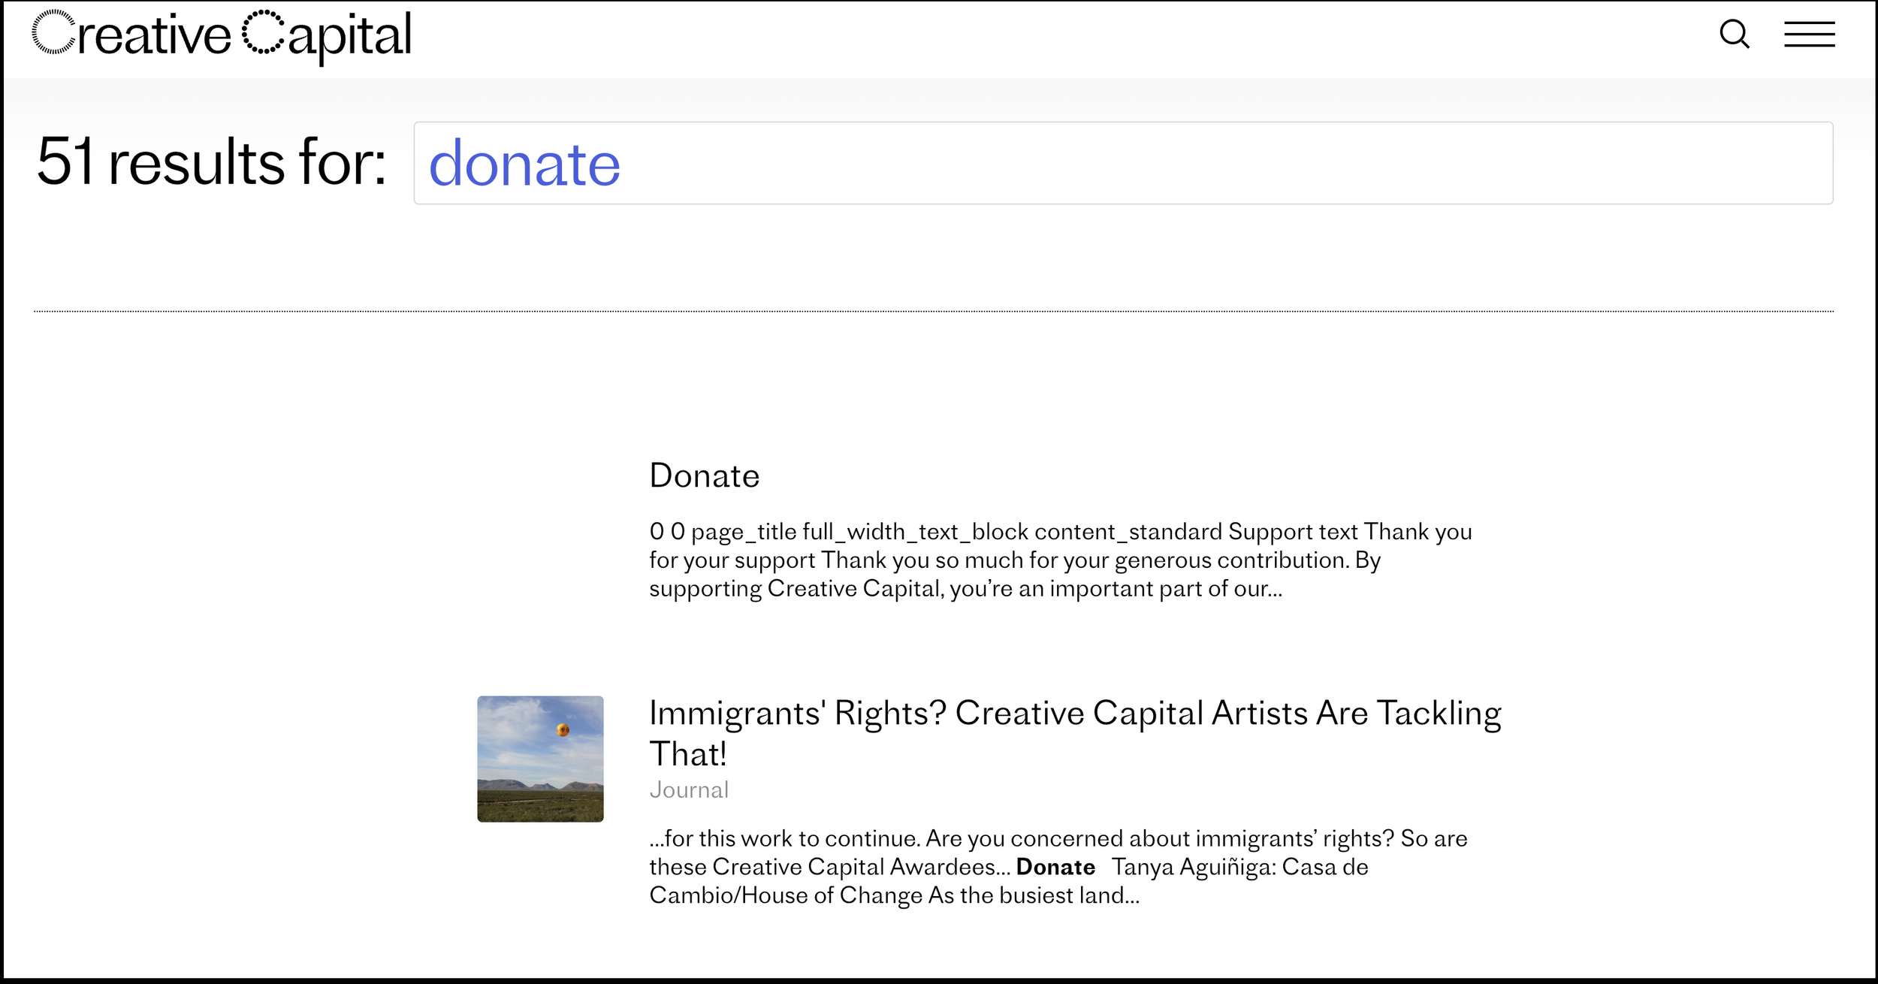This screenshot has height=984, width=1878.
Task: Click the word That! in article title
Action: pyautogui.click(x=687, y=754)
